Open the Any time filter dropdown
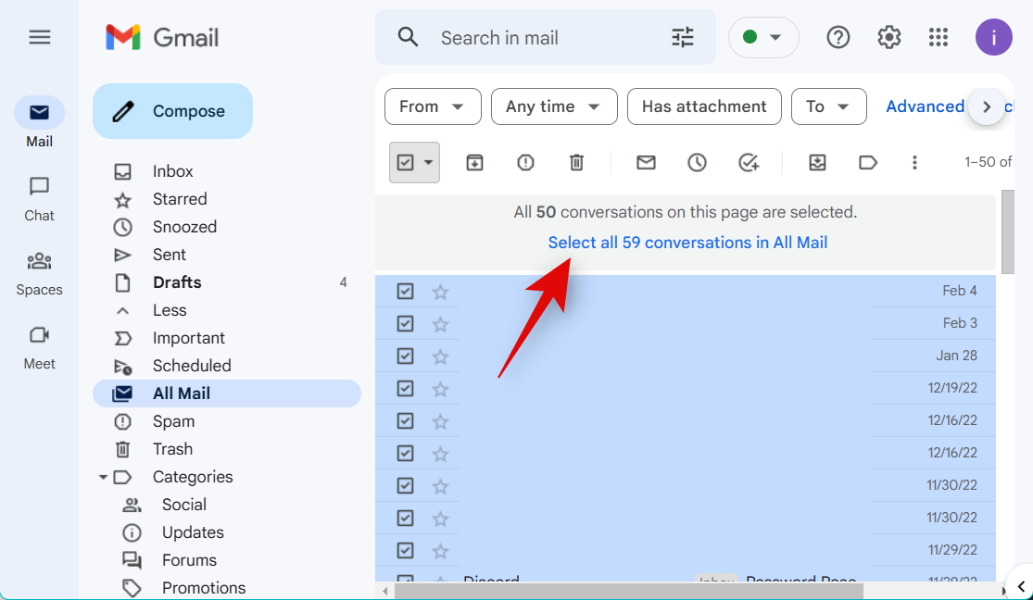Screen dimensions: 1033x600 tap(554, 106)
